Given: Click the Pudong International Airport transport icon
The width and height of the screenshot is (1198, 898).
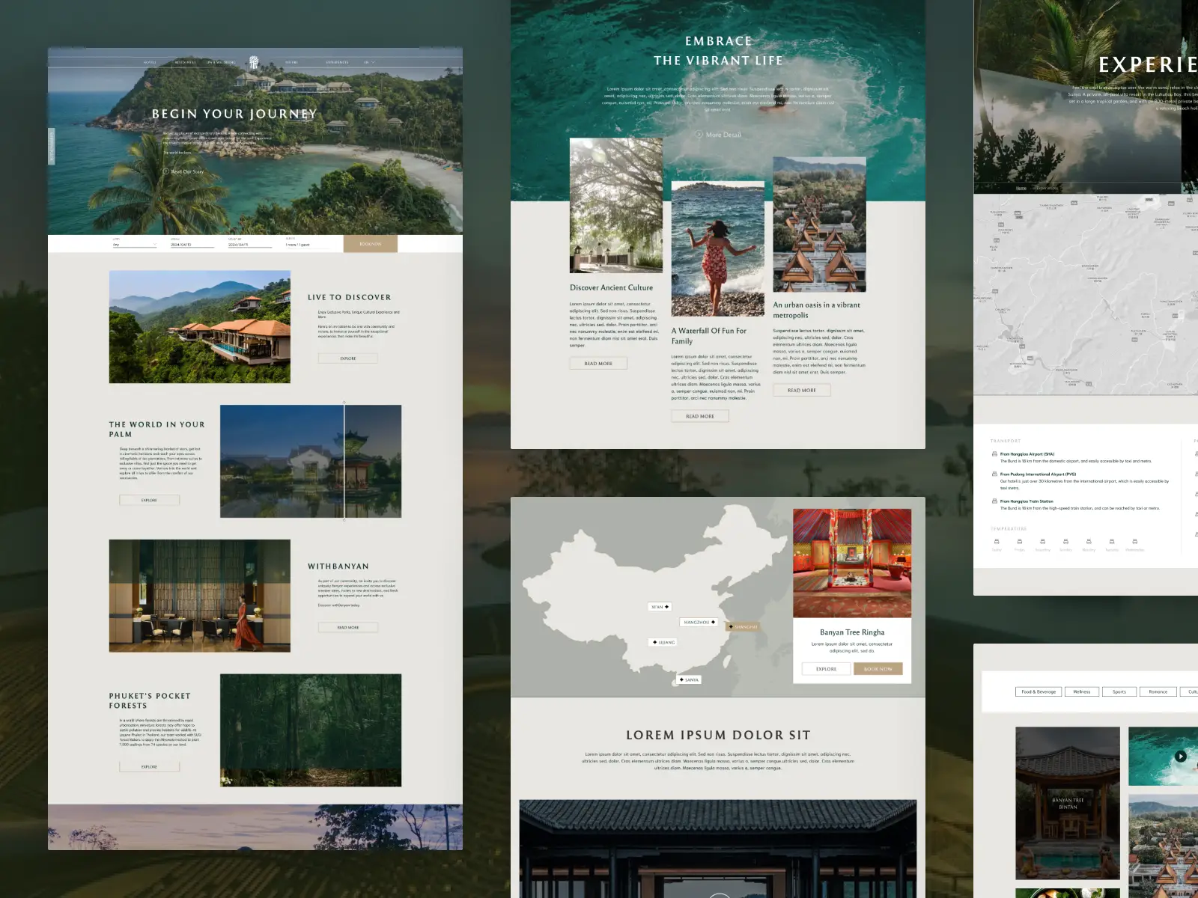Looking at the screenshot, I should [994, 474].
